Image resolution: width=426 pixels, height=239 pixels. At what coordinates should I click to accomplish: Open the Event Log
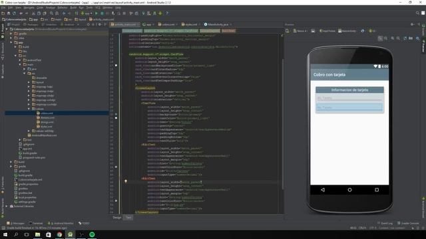[385, 223]
